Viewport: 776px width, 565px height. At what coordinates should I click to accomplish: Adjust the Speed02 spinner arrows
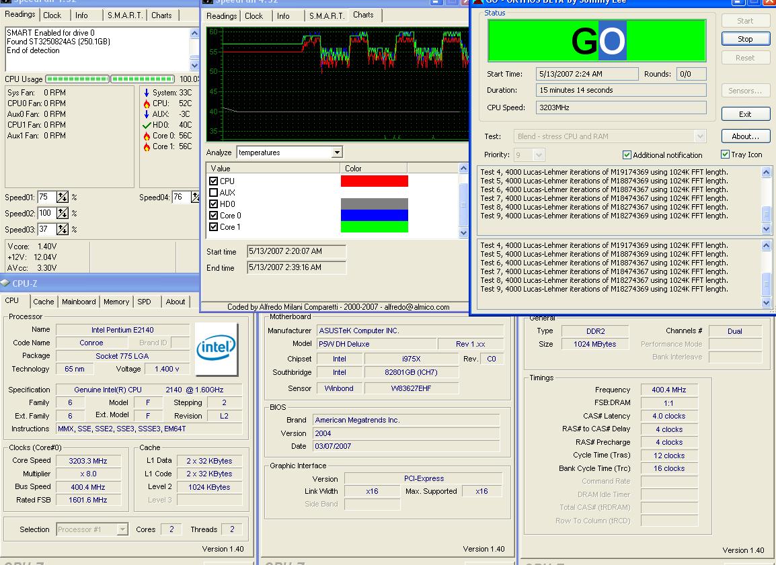click(63, 214)
